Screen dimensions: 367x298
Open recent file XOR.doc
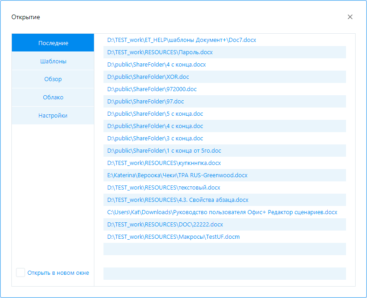(148, 77)
